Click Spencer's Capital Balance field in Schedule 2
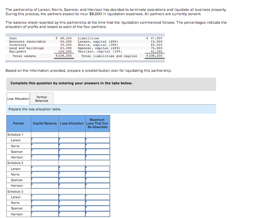270x218 pixels. pyautogui.click(x=45, y=180)
